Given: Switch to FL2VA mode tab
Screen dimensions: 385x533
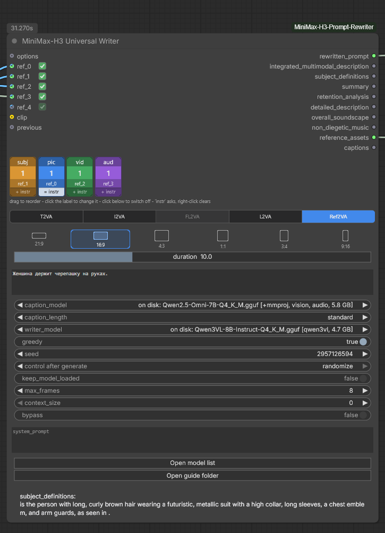Looking at the screenshot, I should [192, 216].
